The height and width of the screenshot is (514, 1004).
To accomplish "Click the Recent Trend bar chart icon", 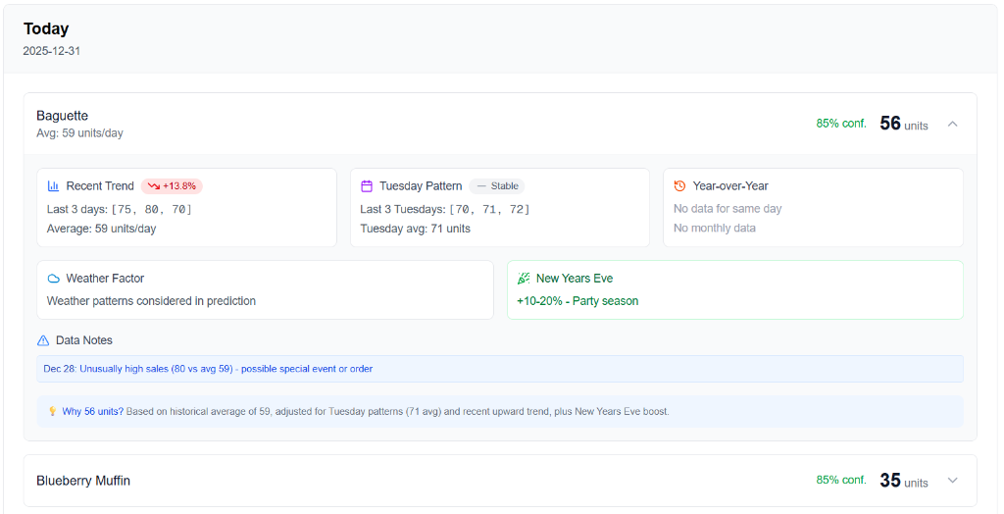I will [54, 186].
